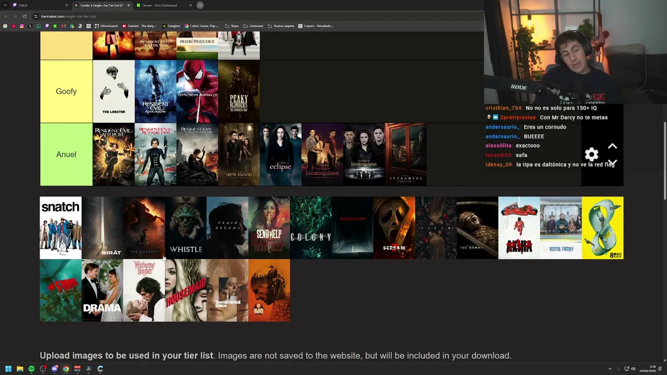The height and width of the screenshot is (375, 667).
Task: Select the New Moon poster
Action: pos(239,154)
